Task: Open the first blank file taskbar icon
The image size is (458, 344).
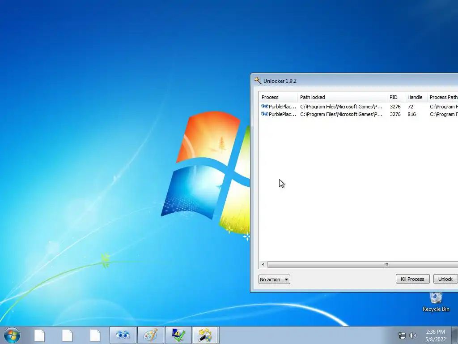Action: tap(39, 335)
